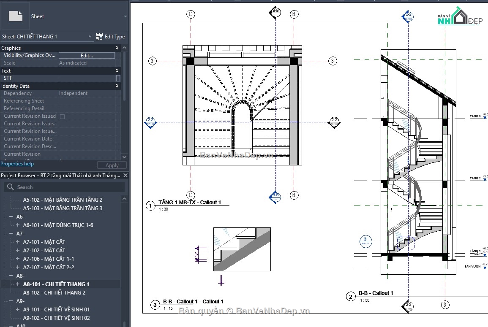Select top 2-2 section marker above section view
This screenshot has width=488, height=327.
click(408, 16)
